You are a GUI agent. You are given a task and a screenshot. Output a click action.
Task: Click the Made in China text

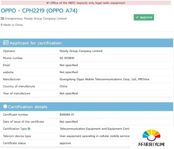point(13,25)
